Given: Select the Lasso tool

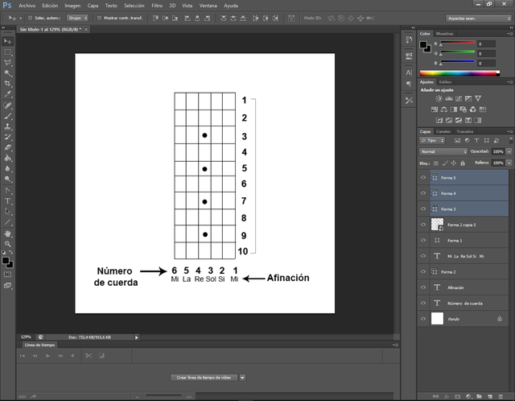Looking at the screenshot, I should [x=7, y=63].
